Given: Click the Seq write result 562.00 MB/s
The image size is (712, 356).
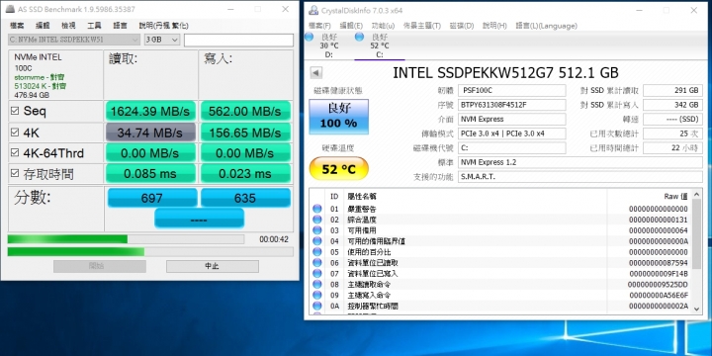Looking at the screenshot, I should click(x=245, y=111).
